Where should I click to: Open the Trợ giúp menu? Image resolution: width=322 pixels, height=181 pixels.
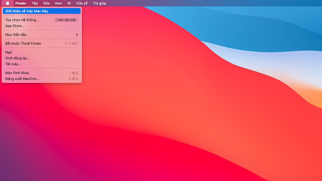[x=99, y=3]
